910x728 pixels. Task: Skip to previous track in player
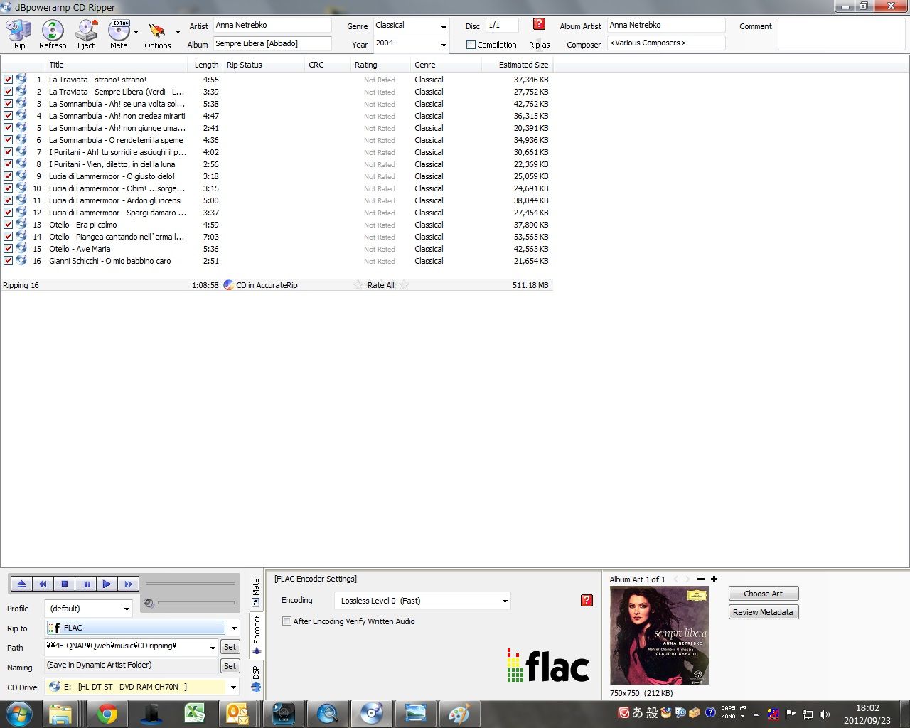43,584
